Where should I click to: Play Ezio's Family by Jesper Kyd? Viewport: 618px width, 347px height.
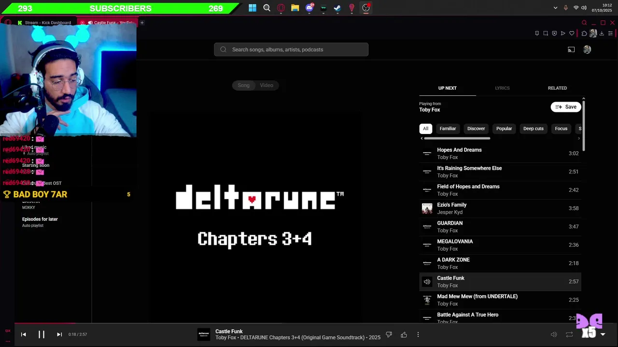pos(500,208)
